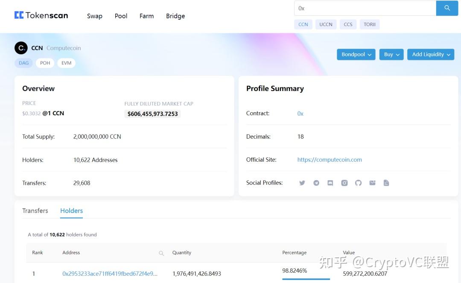Click the Tokenscan logo
Viewport: 461px width, 283px height.
click(x=41, y=15)
